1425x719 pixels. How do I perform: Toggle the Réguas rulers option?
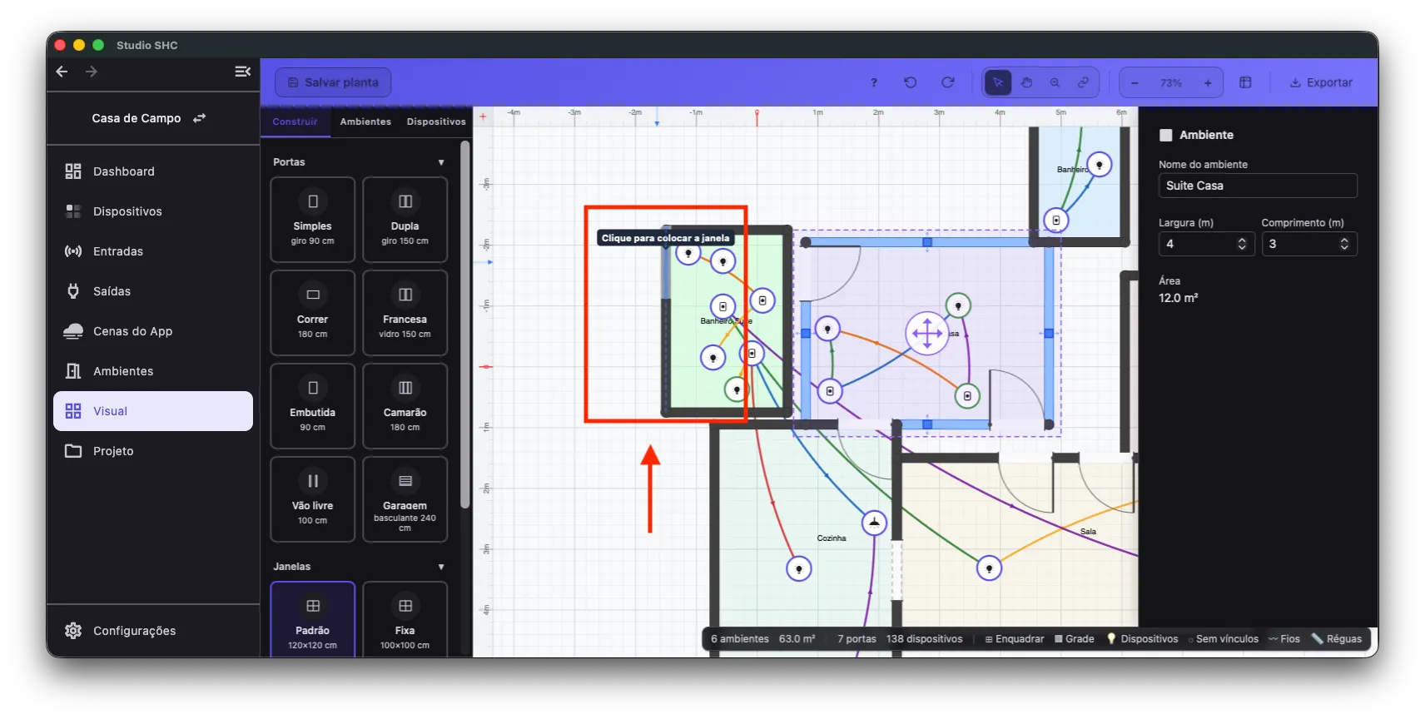click(1337, 639)
